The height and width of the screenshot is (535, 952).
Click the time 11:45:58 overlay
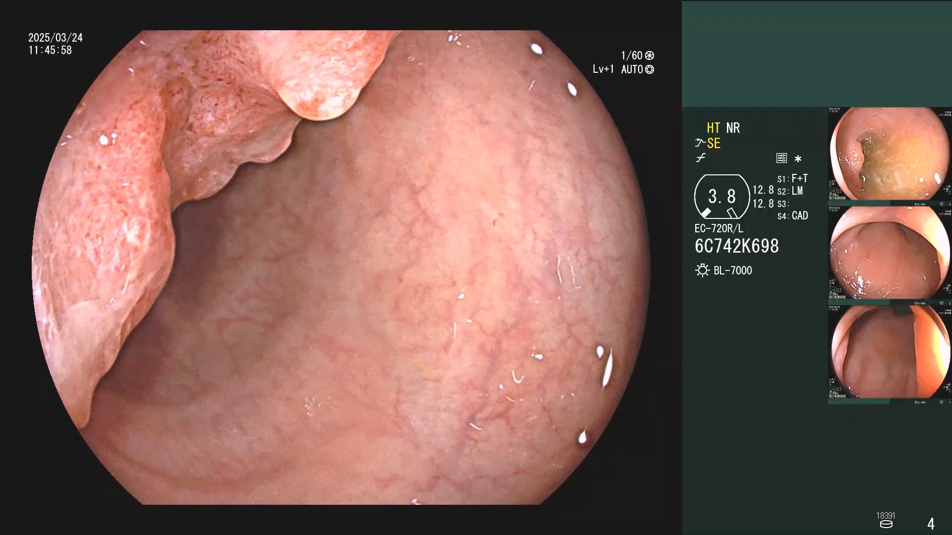50,50
